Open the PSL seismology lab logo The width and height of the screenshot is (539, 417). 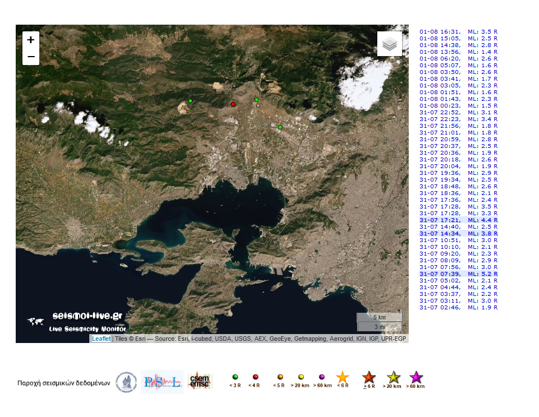click(162, 382)
